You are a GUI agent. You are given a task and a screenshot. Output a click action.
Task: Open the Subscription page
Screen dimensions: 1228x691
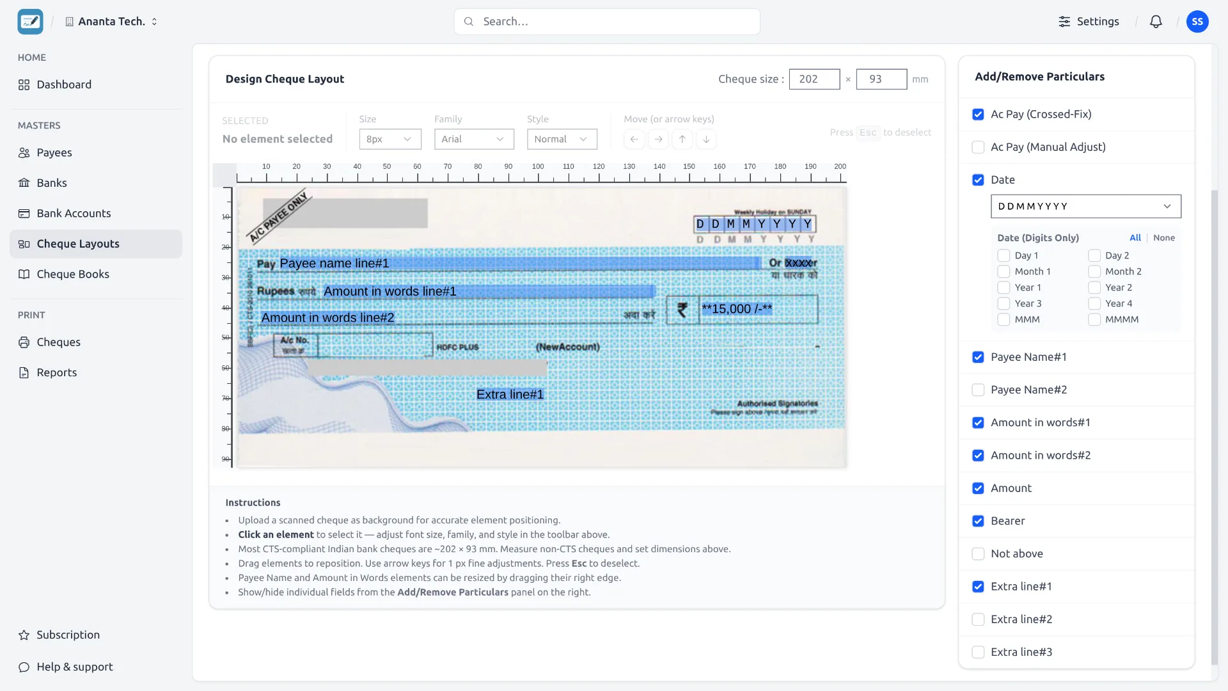(x=96, y=635)
